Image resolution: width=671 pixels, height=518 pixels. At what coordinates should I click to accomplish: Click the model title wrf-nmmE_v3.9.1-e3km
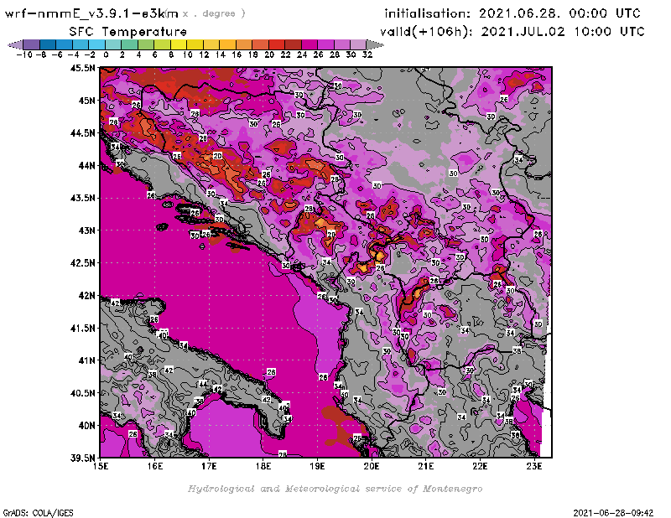point(91,13)
